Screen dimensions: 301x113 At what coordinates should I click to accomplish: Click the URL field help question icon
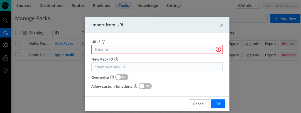(103, 42)
